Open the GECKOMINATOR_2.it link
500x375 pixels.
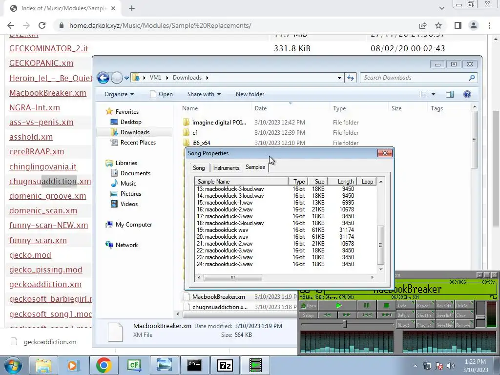coord(48,48)
